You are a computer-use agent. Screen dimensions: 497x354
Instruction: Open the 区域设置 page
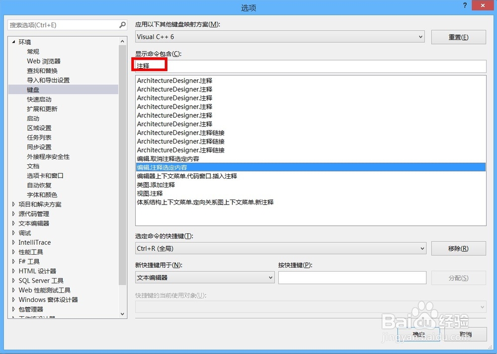coord(39,128)
